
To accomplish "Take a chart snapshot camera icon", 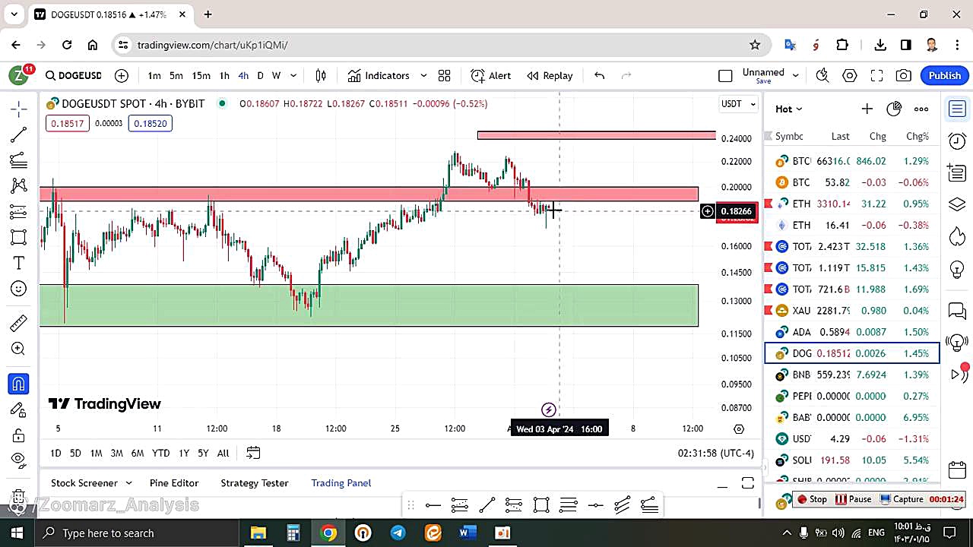I will pos(904,75).
